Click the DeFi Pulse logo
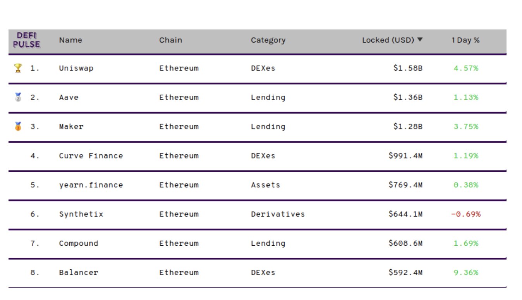 tap(26, 40)
